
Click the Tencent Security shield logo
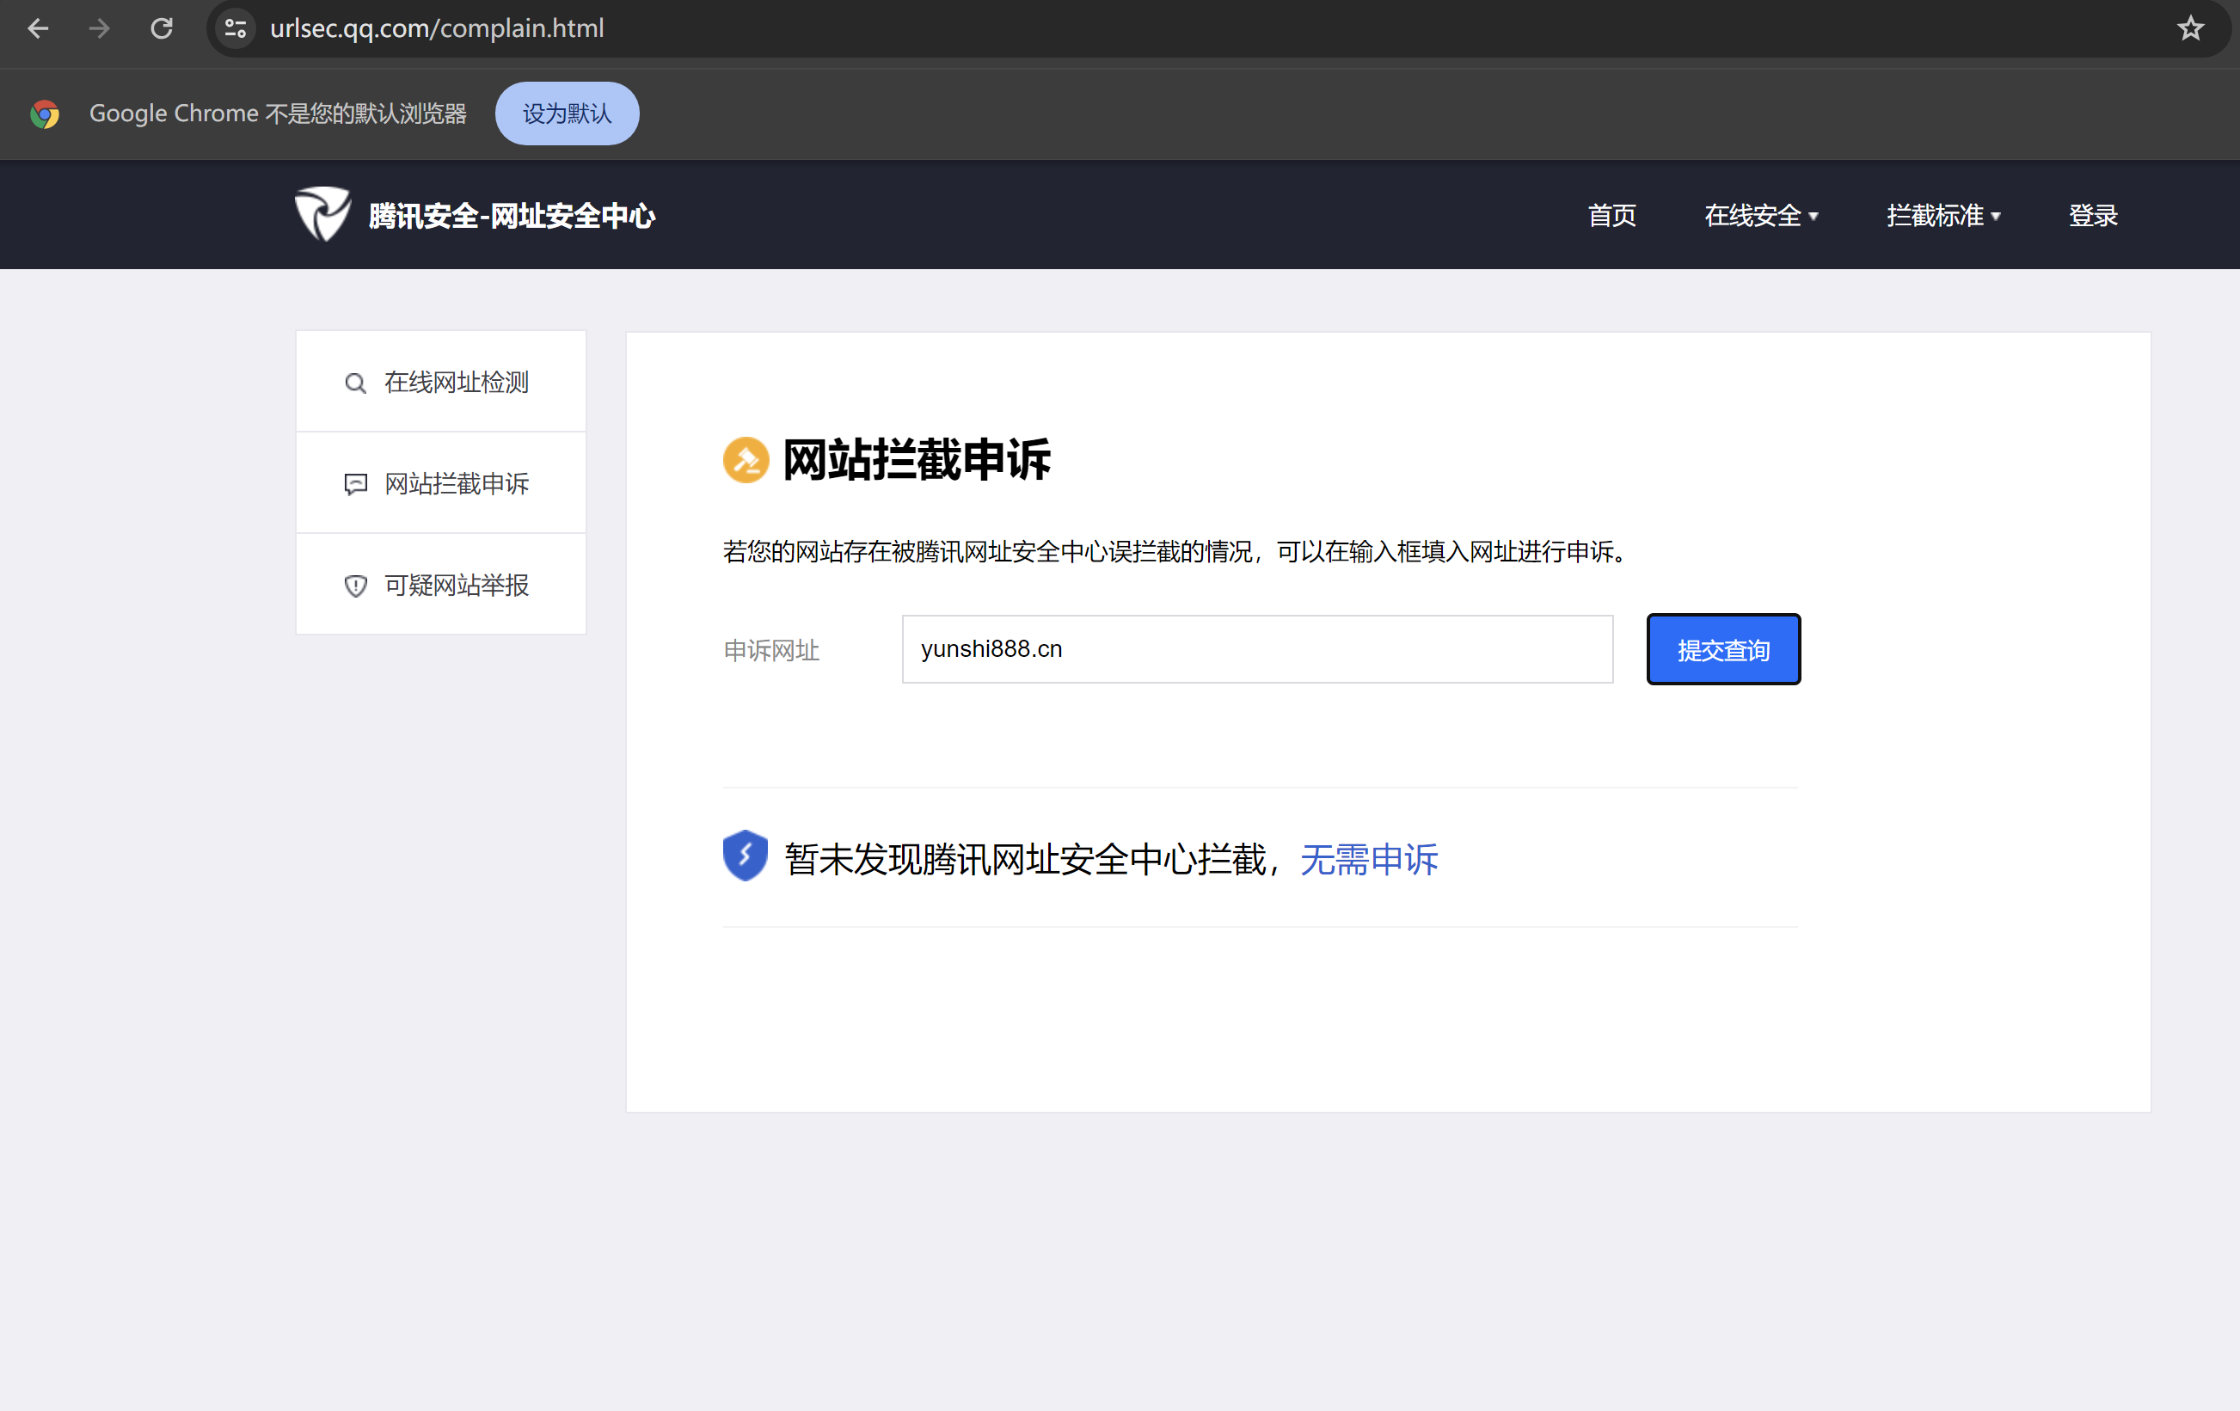tap(322, 214)
